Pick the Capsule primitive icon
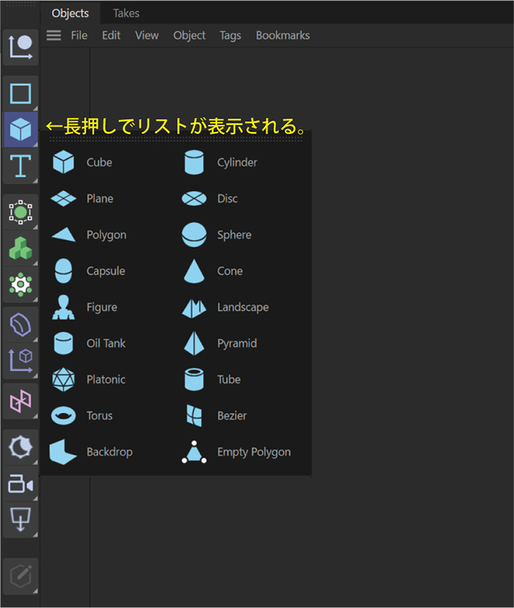The height and width of the screenshot is (608, 514). [63, 271]
